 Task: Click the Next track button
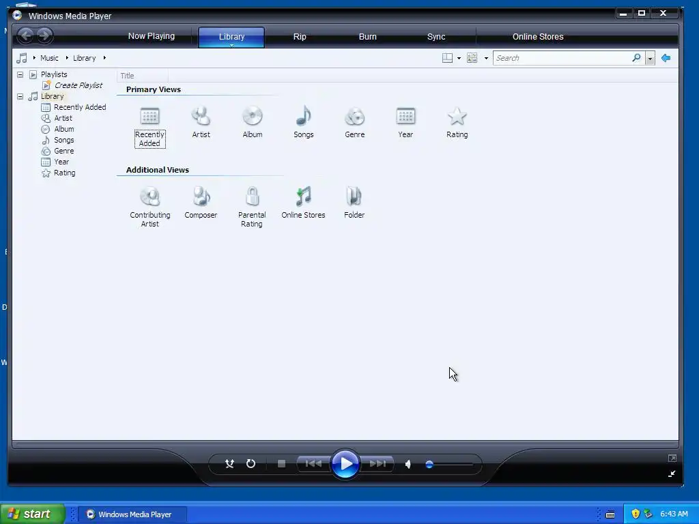(x=377, y=464)
